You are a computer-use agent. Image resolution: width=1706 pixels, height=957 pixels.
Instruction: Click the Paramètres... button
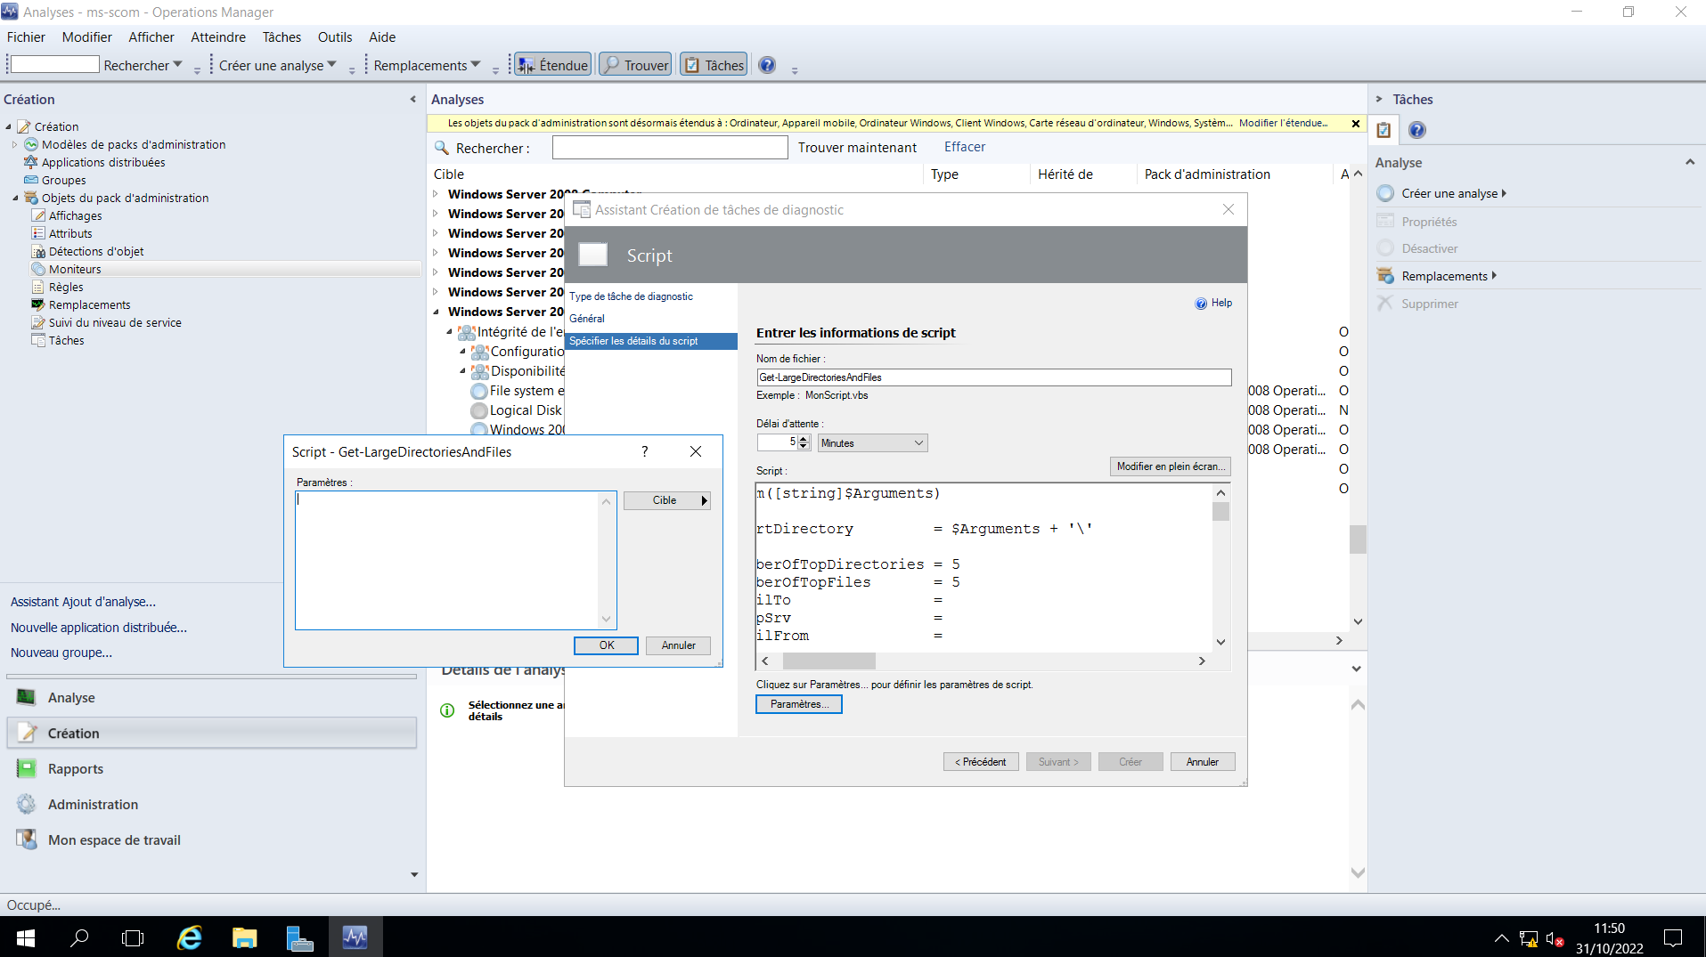[797, 703]
